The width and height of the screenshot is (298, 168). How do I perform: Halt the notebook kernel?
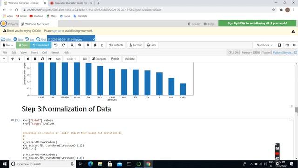(x=115, y=59)
